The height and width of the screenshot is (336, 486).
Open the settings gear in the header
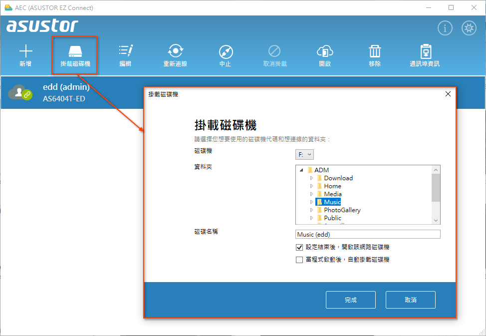[x=469, y=28]
